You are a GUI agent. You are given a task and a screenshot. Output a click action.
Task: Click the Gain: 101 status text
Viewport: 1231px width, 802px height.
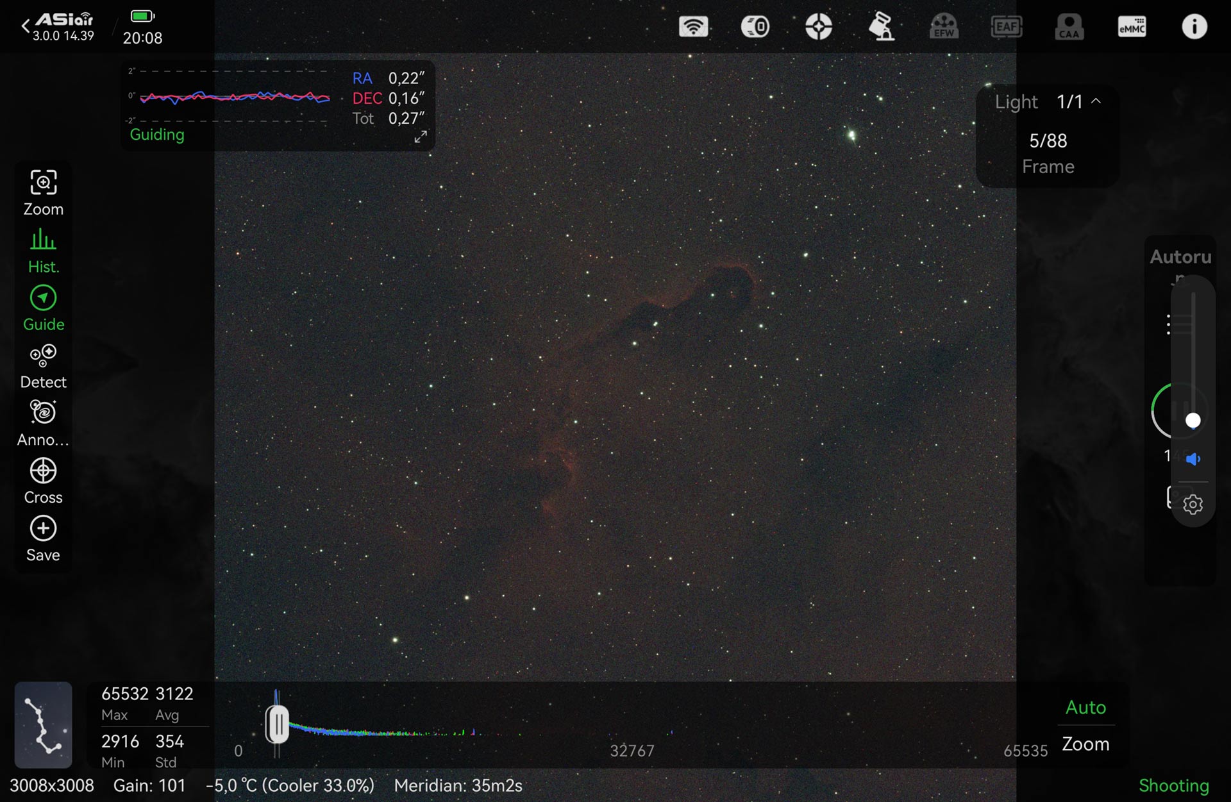[x=149, y=785]
